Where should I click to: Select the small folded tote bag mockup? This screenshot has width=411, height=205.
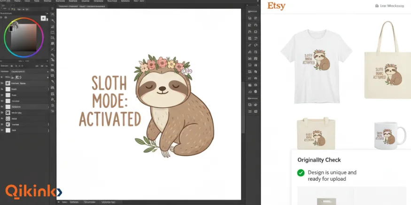(316, 133)
